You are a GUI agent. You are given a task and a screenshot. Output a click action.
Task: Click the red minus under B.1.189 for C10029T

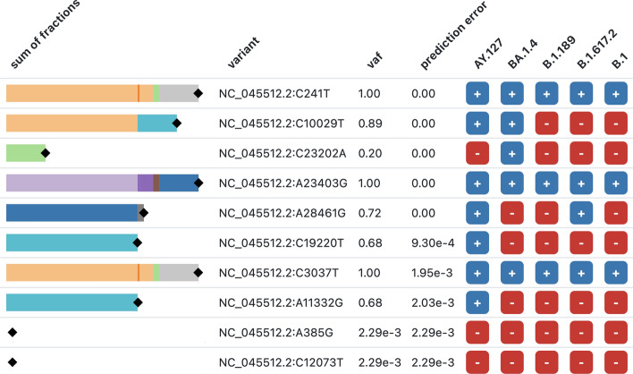point(546,123)
